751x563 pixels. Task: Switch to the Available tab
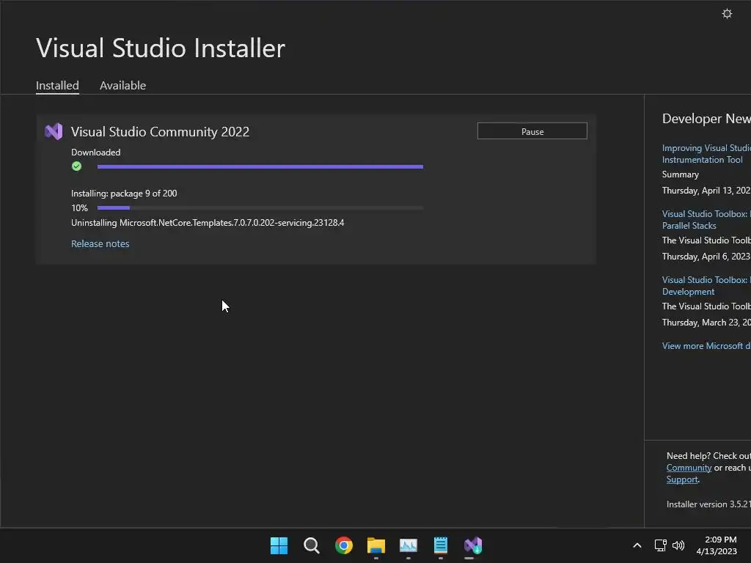click(x=122, y=85)
